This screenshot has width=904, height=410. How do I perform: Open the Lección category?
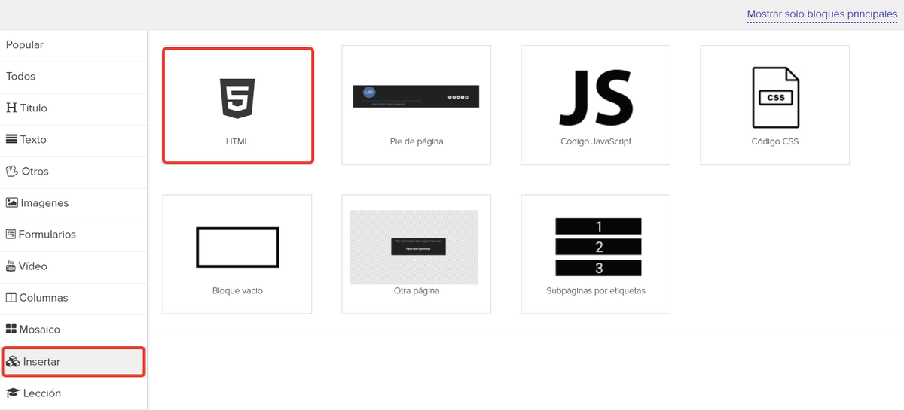(73, 393)
